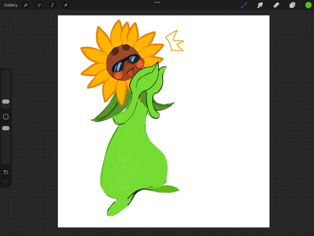Select the Selection tool
Viewport: 314px width, 236px height.
pyautogui.click(x=52, y=5)
